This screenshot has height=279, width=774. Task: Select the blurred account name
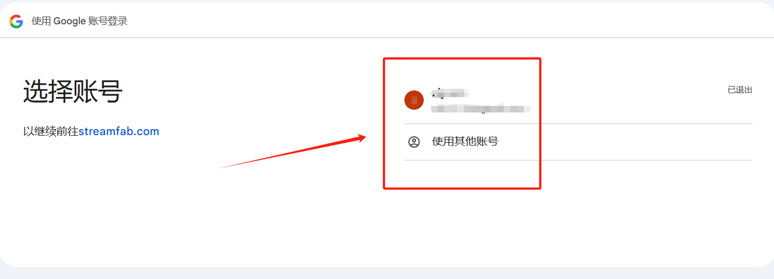[x=450, y=92]
